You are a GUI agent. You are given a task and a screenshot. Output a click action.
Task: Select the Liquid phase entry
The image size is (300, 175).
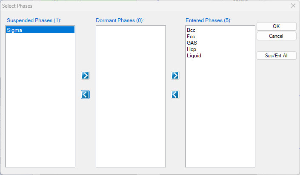click(194, 56)
